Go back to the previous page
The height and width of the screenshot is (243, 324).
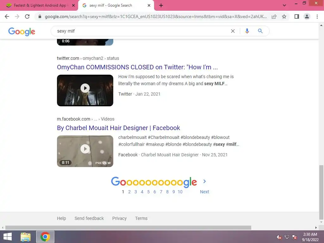[7, 16]
